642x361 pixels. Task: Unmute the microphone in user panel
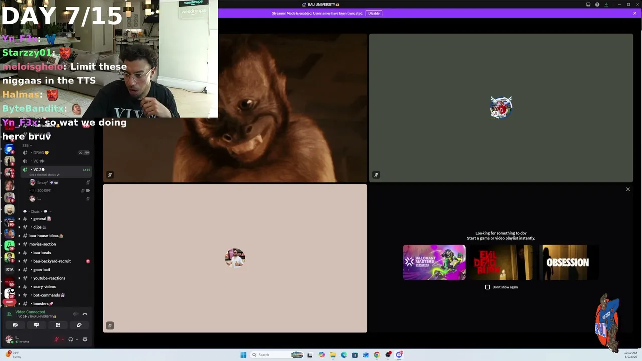[56, 339]
